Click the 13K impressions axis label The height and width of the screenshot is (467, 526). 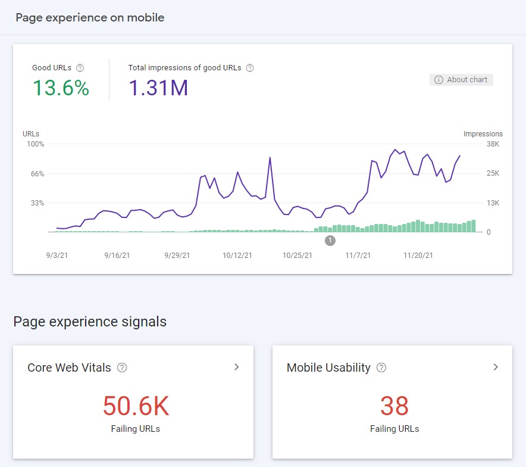[493, 203]
